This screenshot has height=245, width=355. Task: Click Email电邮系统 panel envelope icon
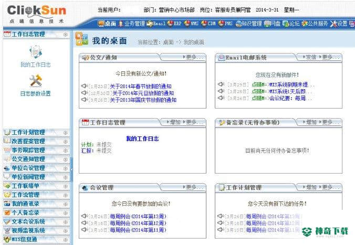pos(221,58)
